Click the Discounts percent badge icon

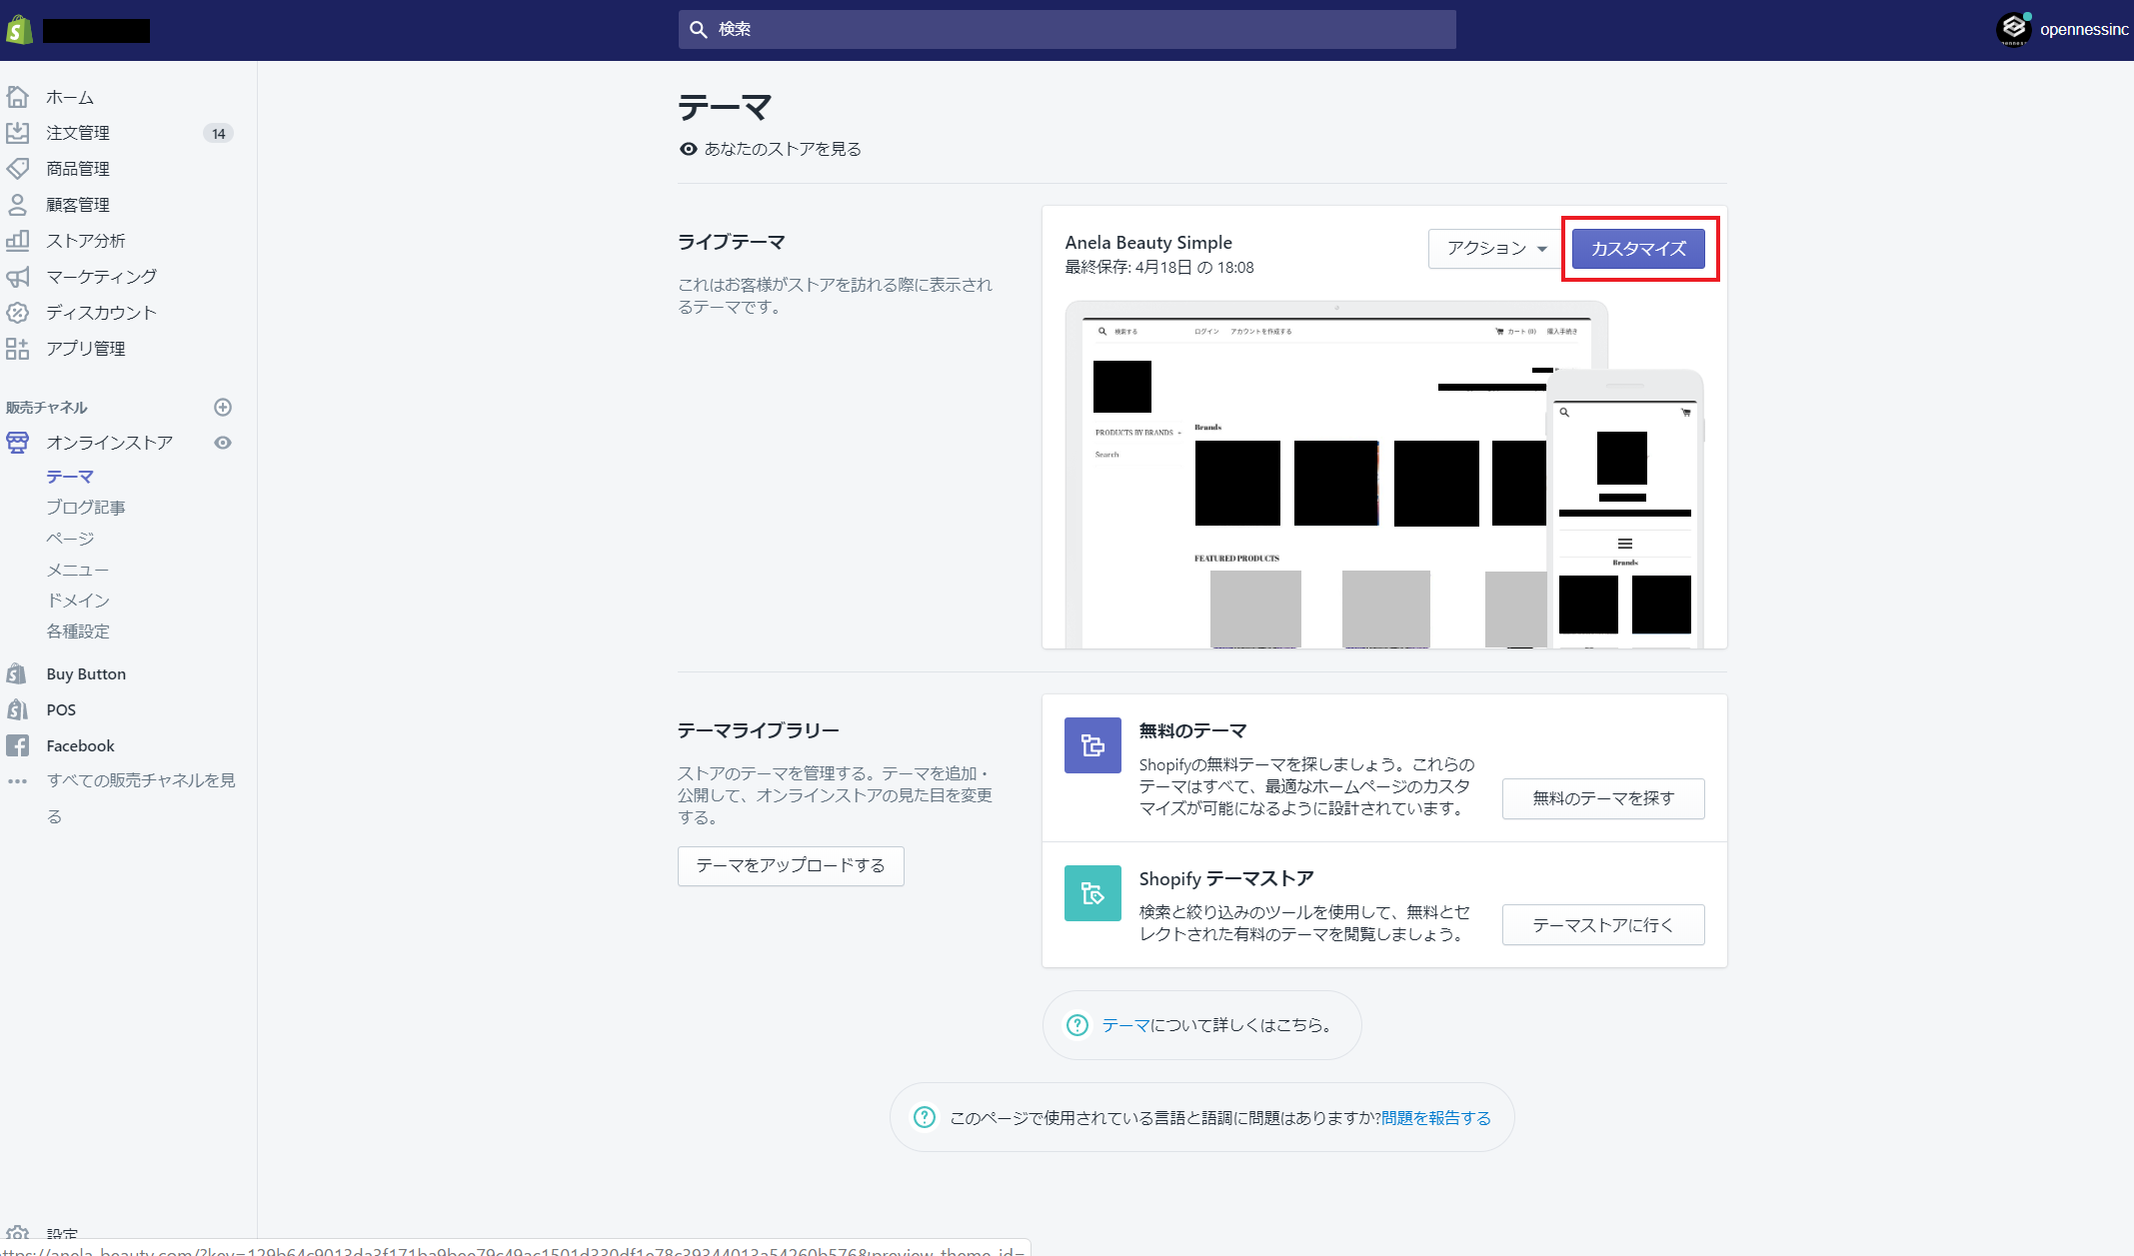pos(18,313)
